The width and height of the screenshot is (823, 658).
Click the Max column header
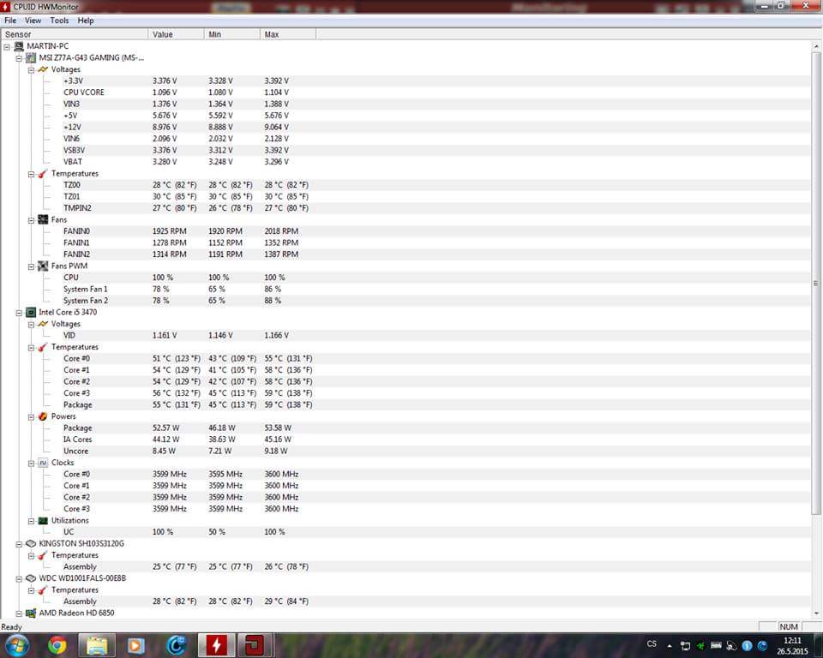(x=288, y=34)
